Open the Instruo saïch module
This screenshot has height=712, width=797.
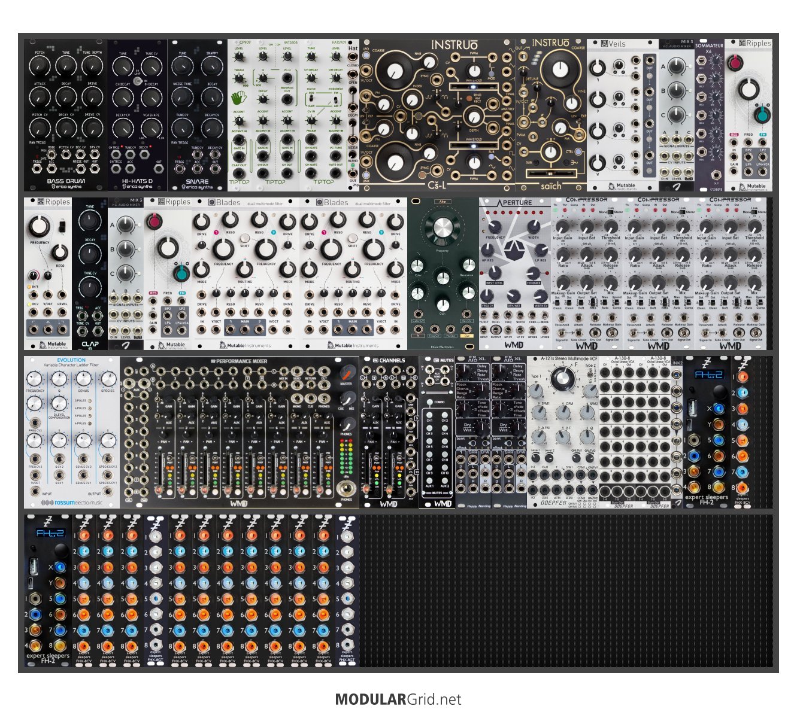(x=551, y=115)
